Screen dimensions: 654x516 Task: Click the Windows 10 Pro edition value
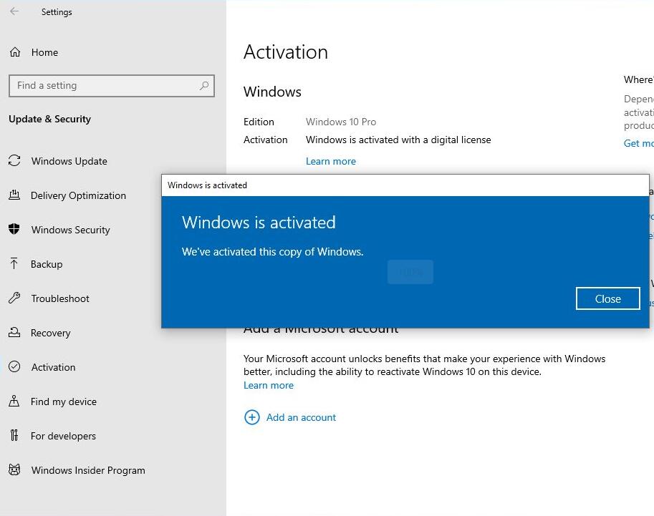pyautogui.click(x=341, y=122)
